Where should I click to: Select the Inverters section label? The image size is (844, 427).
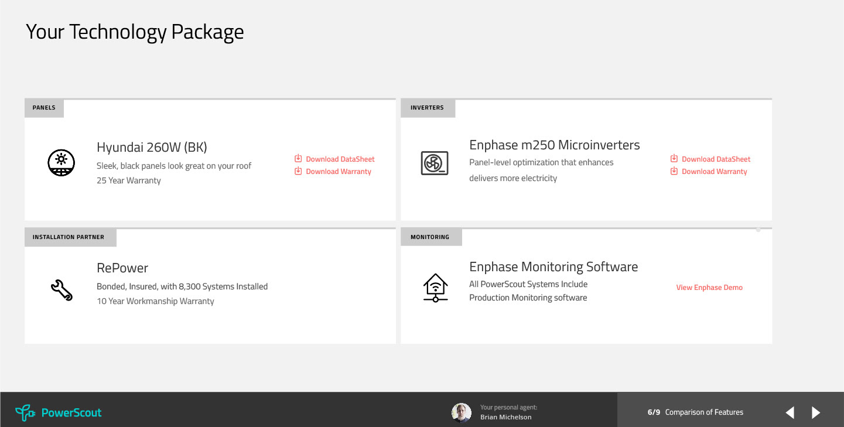pos(427,108)
